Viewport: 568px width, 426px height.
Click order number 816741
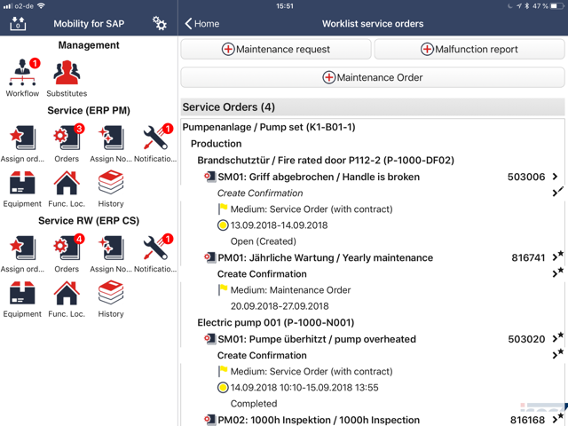point(528,257)
